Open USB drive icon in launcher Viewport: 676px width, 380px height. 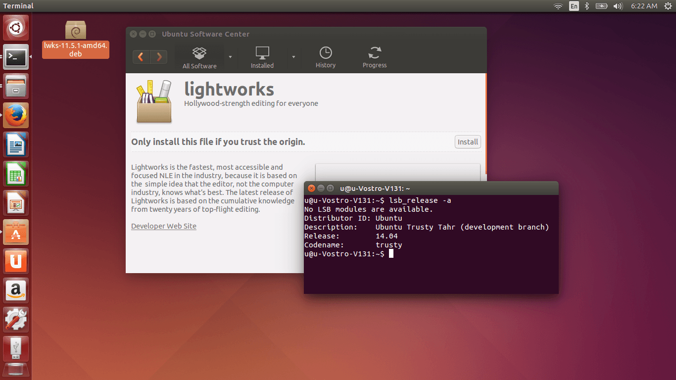(16, 349)
